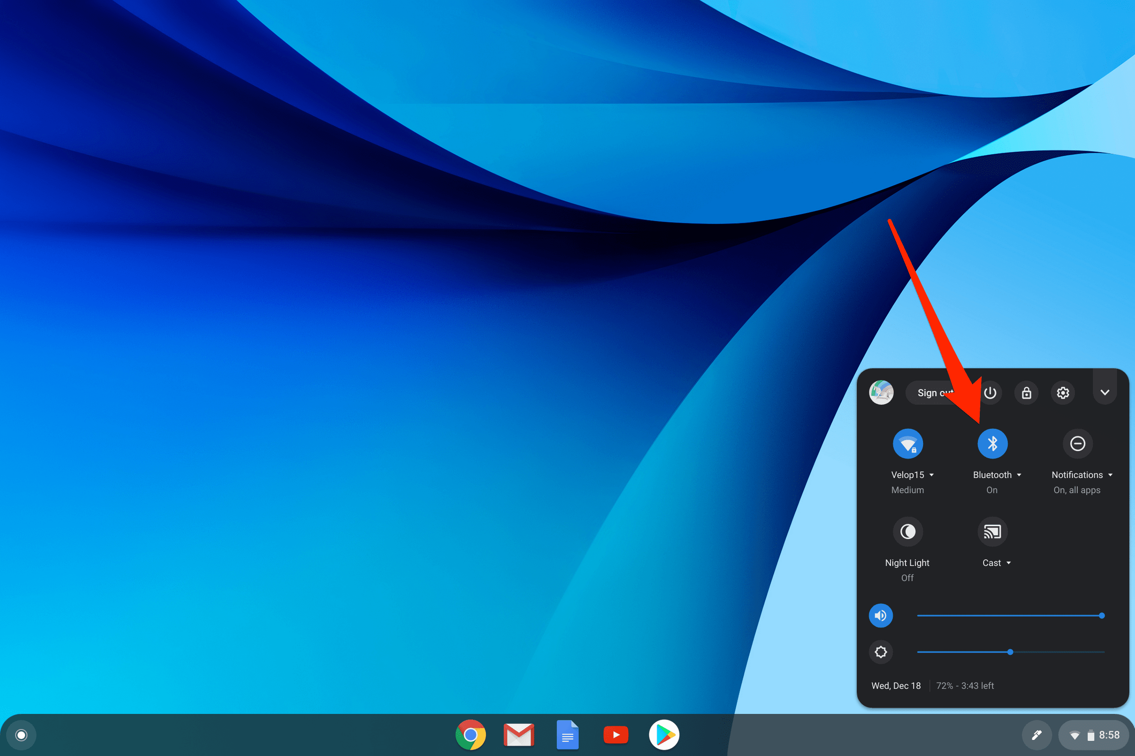Screen dimensions: 1135x756
Task: Turn on Night Light
Action: point(907,531)
